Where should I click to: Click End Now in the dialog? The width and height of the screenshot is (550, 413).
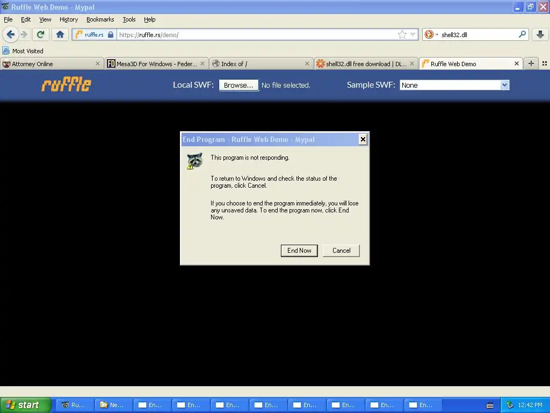tap(299, 251)
